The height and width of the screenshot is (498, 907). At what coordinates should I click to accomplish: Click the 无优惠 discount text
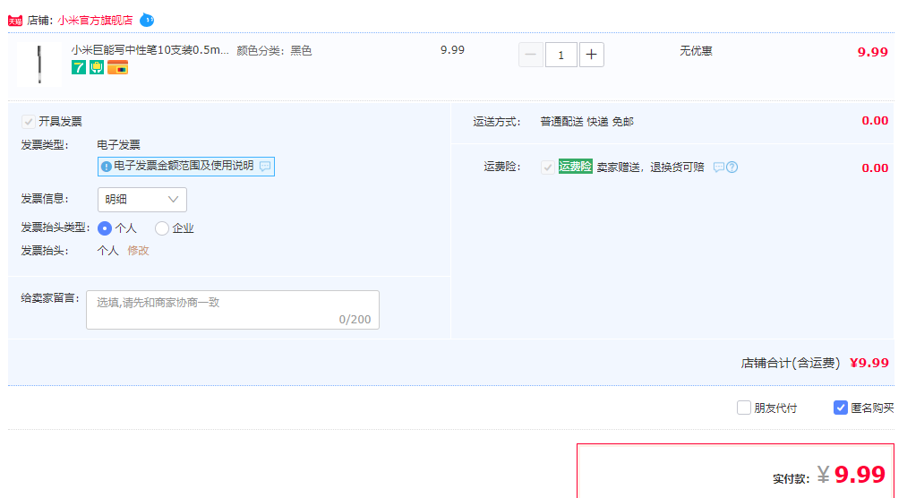(696, 51)
